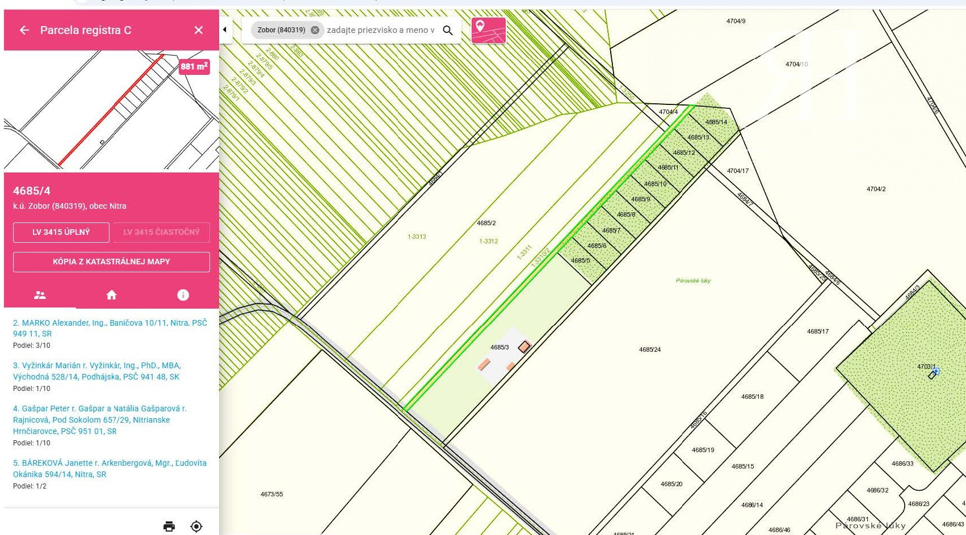Center map on my location
Image resolution: width=966 pixels, height=535 pixels.
196,526
